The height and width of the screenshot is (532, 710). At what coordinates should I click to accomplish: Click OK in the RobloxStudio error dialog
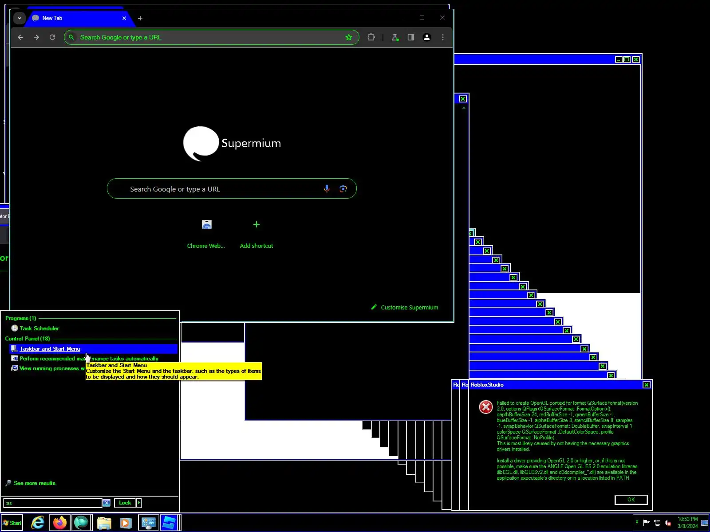point(631,500)
